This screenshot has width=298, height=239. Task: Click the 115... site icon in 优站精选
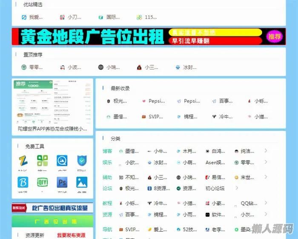(139, 17)
